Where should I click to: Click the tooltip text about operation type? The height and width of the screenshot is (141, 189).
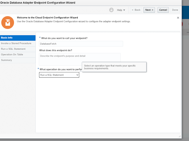point(110,67)
